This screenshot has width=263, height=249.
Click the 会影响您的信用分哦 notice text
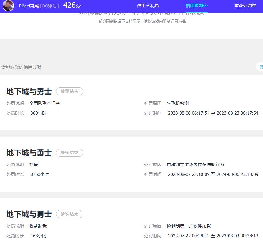pyautogui.click(x=21, y=67)
